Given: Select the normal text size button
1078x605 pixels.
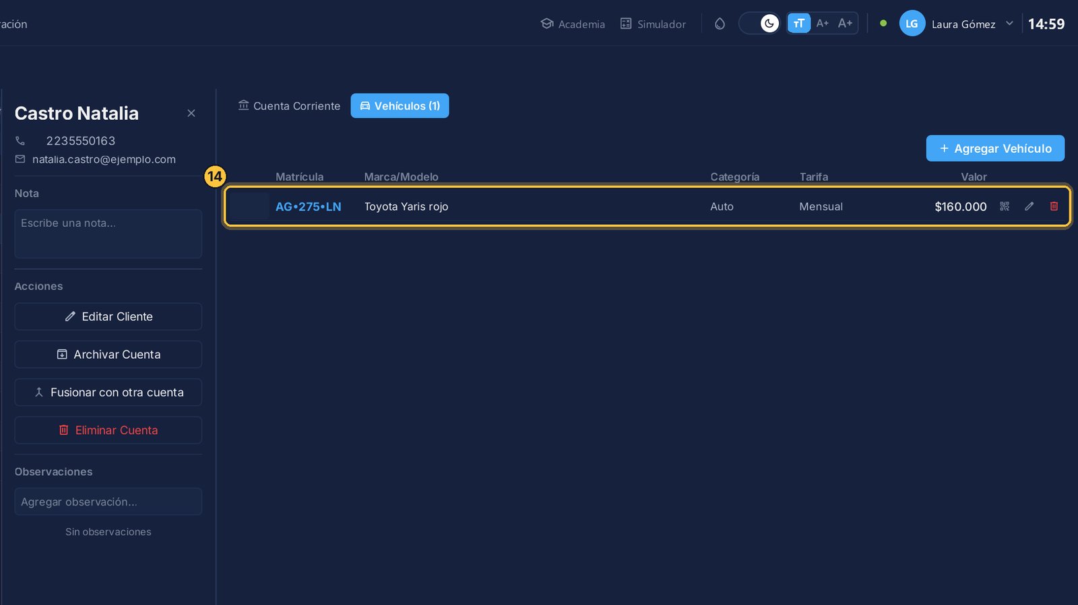Looking at the screenshot, I should click(x=798, y=24).
